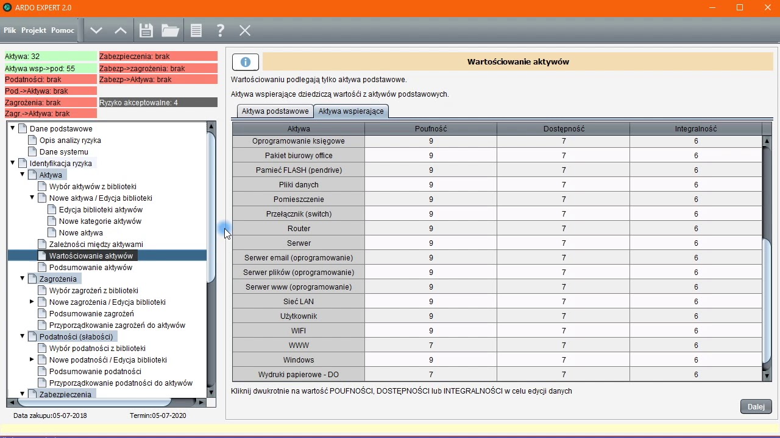Select Aktywa wspierające tab
780x438 pixels.
351,111
